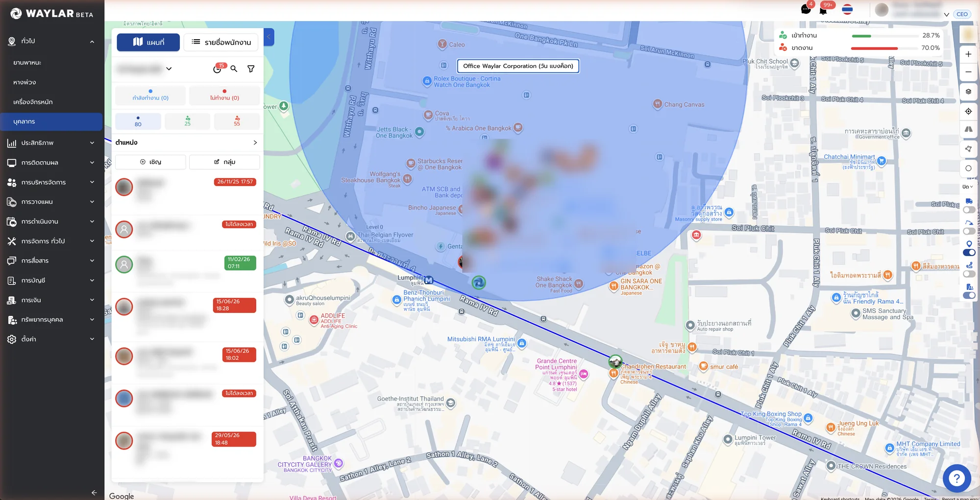Disable the location pin layer switch
This screenshot has width=980, height=500.
tap(969, 253)
